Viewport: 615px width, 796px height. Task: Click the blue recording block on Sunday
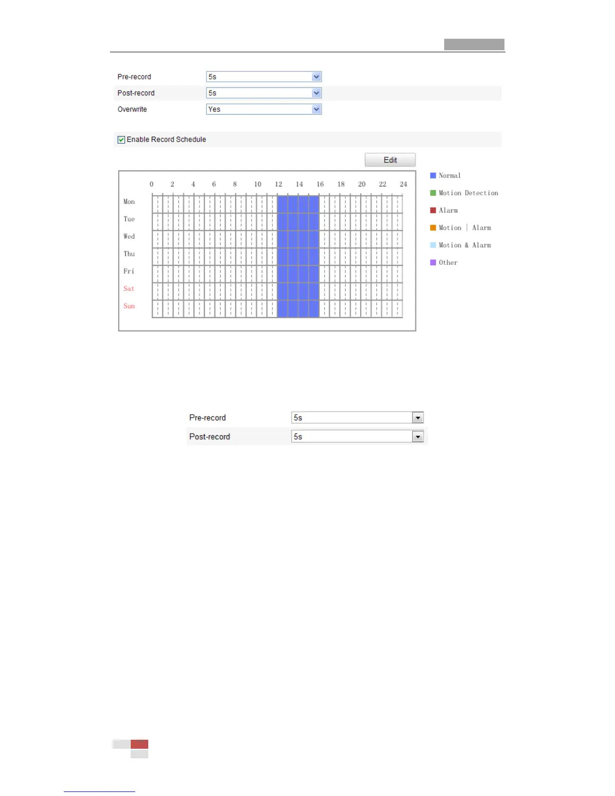tap(298, 309)
